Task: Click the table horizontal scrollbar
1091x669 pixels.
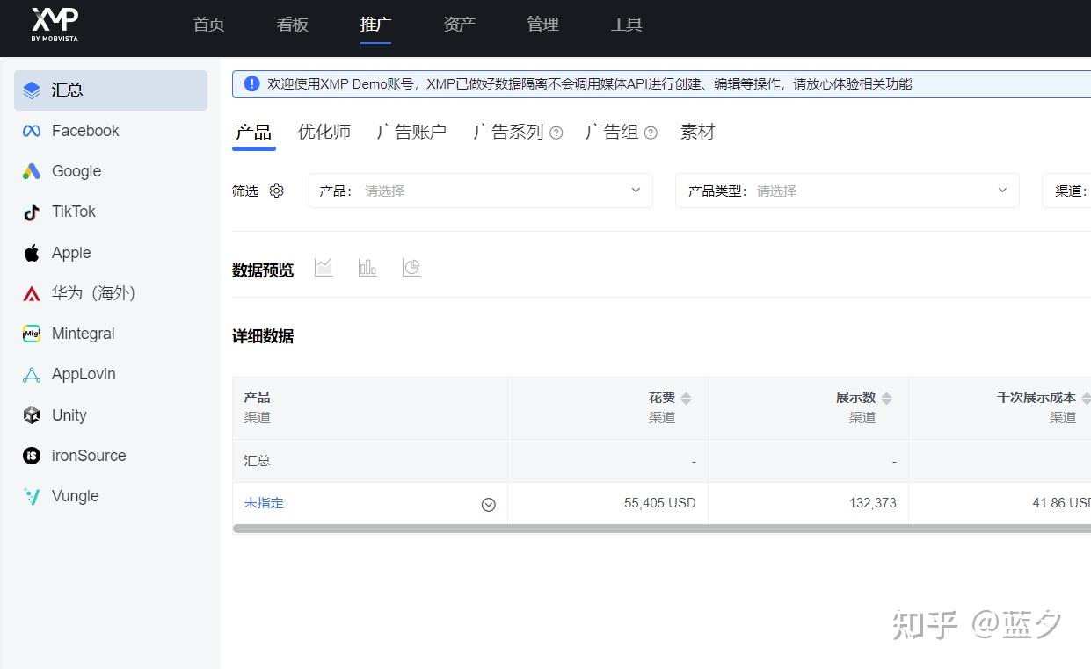Action: (661, 529)
